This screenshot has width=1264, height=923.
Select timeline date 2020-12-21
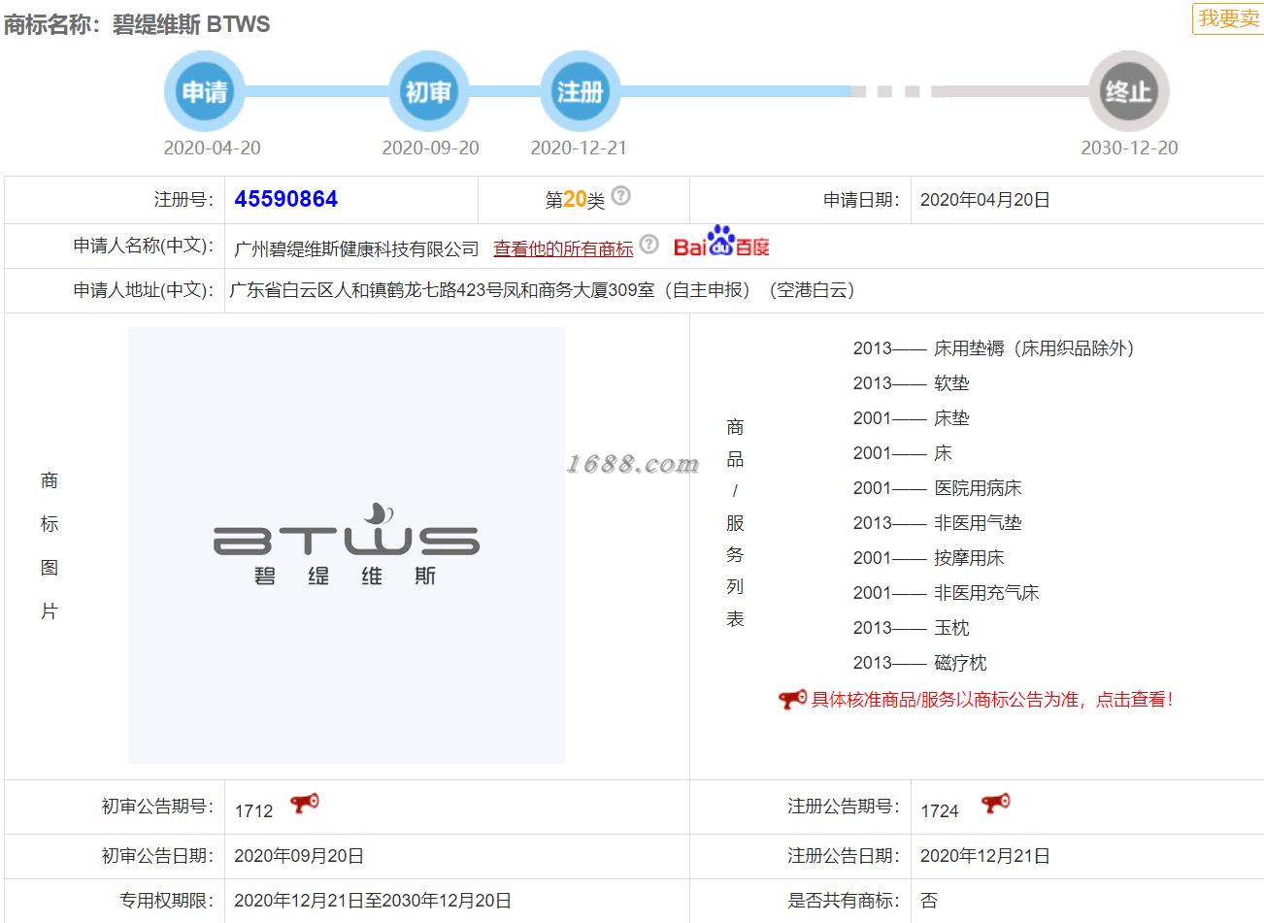click(x=579, y=148)
